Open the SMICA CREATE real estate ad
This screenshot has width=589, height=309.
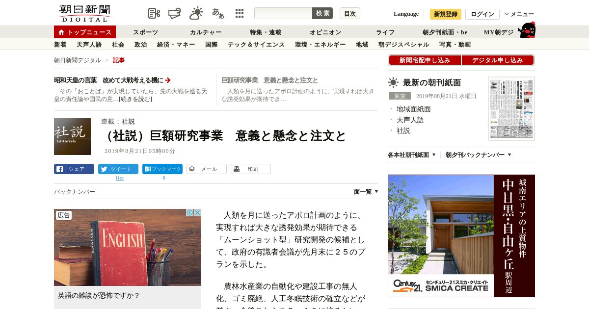pos(461,236)
